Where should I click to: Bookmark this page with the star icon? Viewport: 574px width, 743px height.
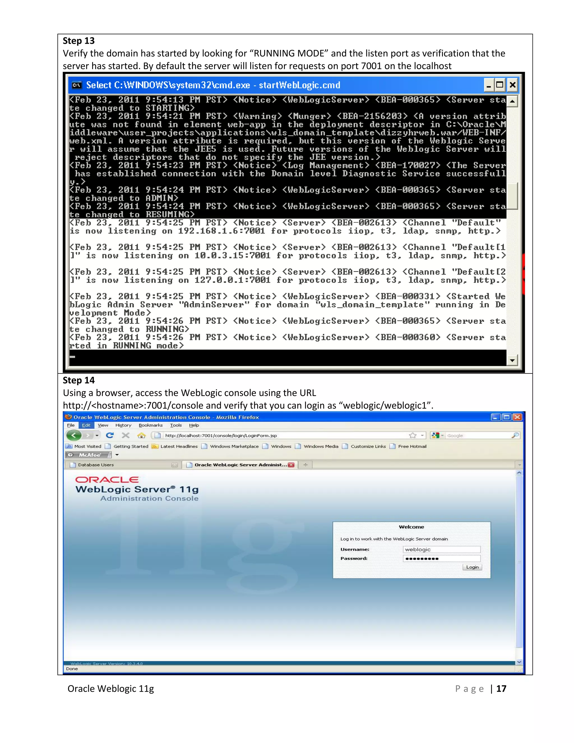[413, 435]
